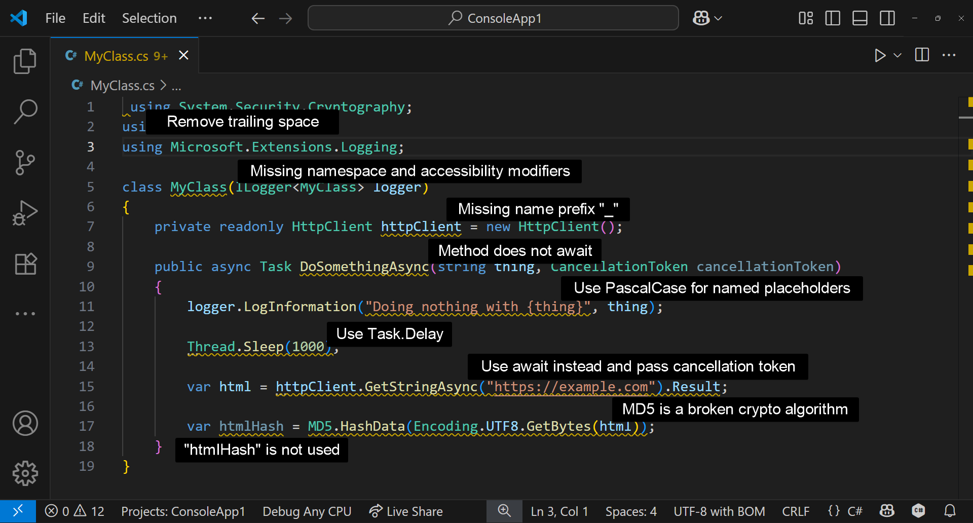Click the MD5 type on line 17

(320, 426)
